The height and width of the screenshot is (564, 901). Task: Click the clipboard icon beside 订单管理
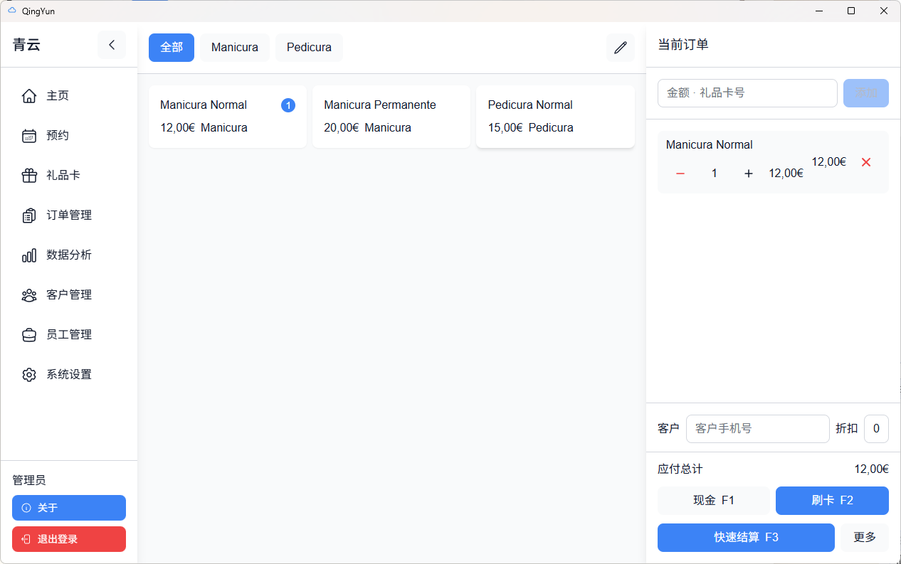click(29, 216)
